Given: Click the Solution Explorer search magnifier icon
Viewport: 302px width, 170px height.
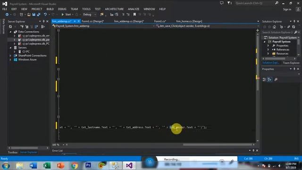Looking at the screenshot, I should [296, 33].
